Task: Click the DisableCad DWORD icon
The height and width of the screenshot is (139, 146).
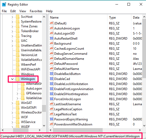Action: pyautogui.click(x=51, y=79)
